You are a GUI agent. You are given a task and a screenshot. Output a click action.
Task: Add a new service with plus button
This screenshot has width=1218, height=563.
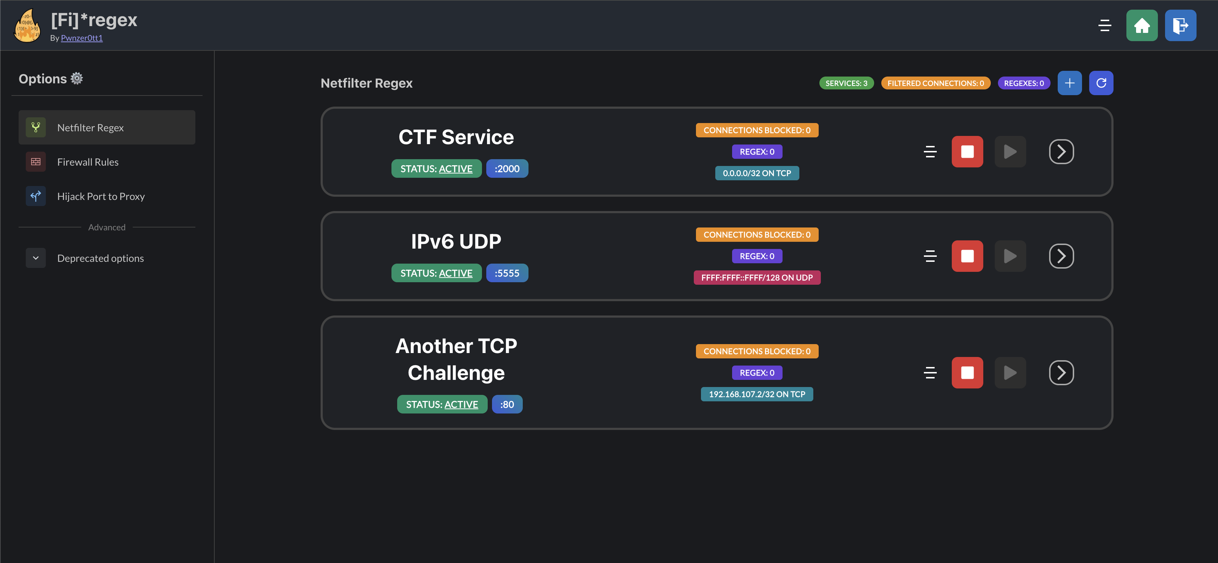click(1070, 83)
